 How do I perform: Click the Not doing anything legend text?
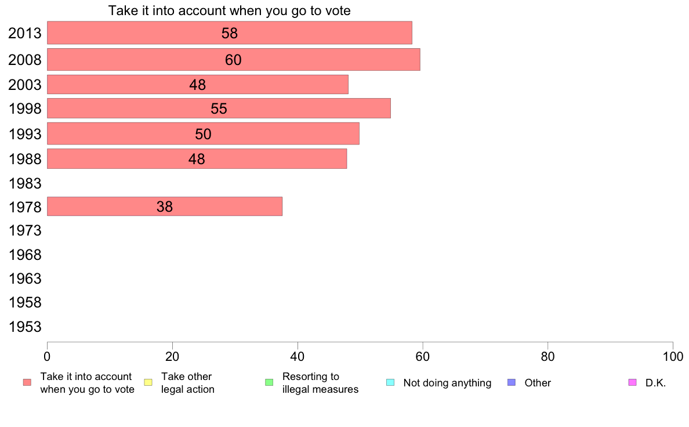447,383
